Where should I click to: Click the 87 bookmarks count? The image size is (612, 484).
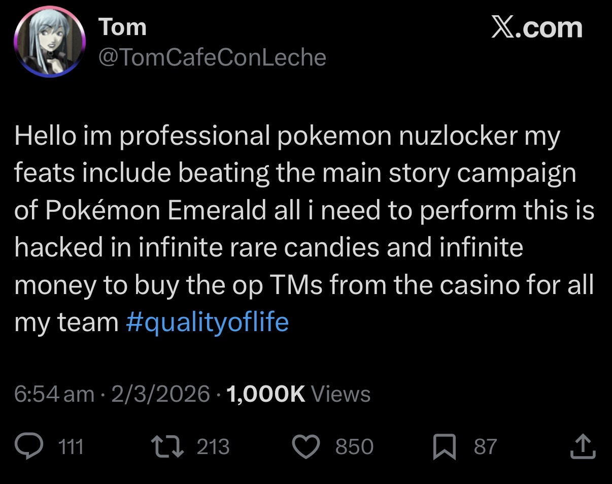(485, 447)
